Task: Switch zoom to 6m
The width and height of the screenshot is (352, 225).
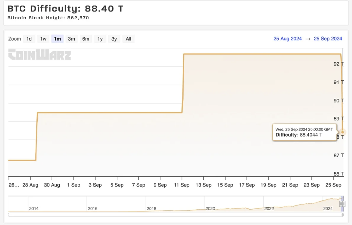Action: (x=86, y=39)
